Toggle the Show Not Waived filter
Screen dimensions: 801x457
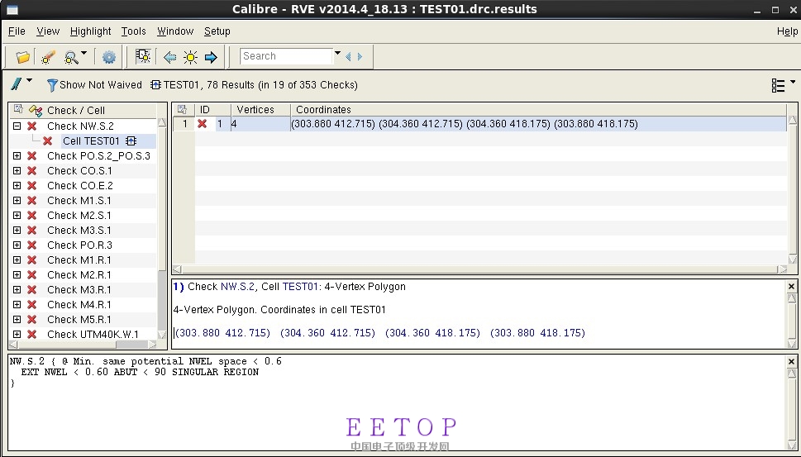[x=93, y=84]
